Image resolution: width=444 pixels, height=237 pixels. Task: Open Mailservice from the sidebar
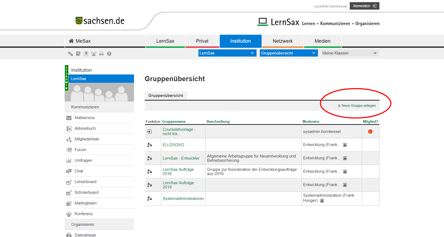tap(84, 118)
